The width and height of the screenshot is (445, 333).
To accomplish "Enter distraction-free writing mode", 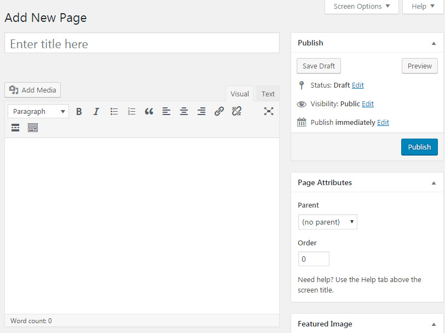I will coord(269,111).
